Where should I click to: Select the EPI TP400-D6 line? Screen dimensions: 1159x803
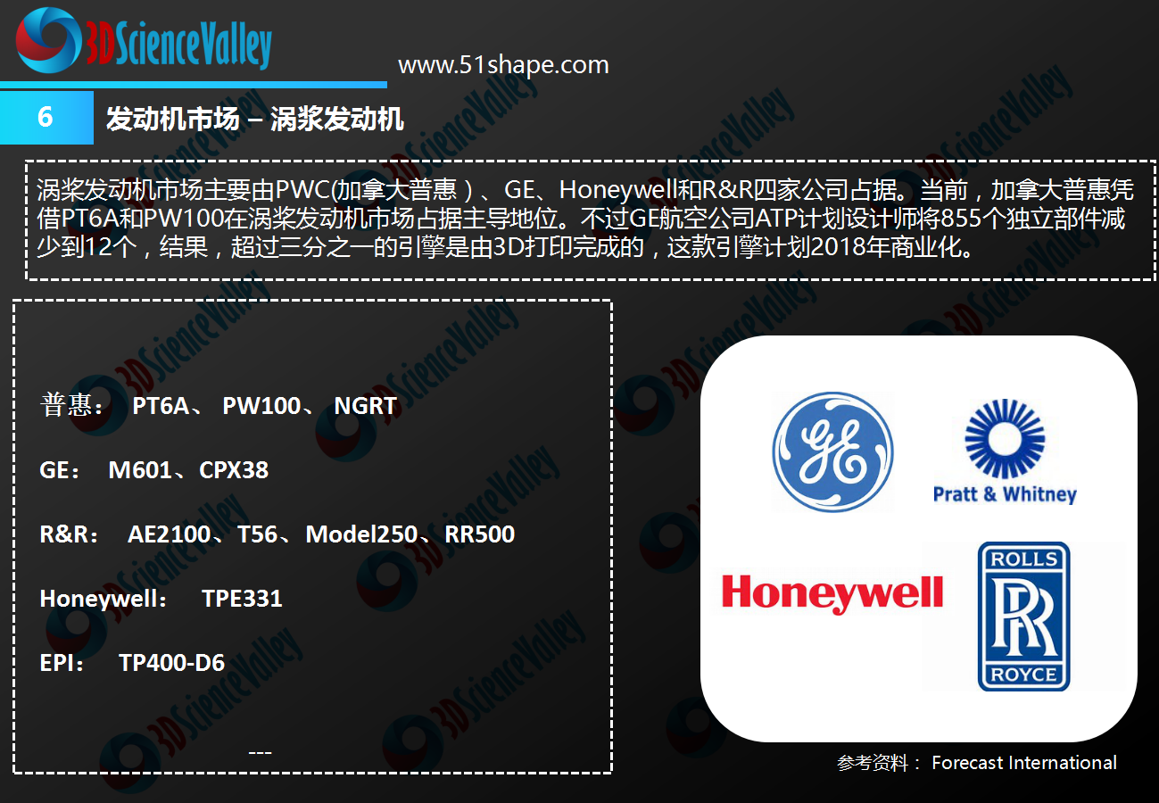coord(132,663)
